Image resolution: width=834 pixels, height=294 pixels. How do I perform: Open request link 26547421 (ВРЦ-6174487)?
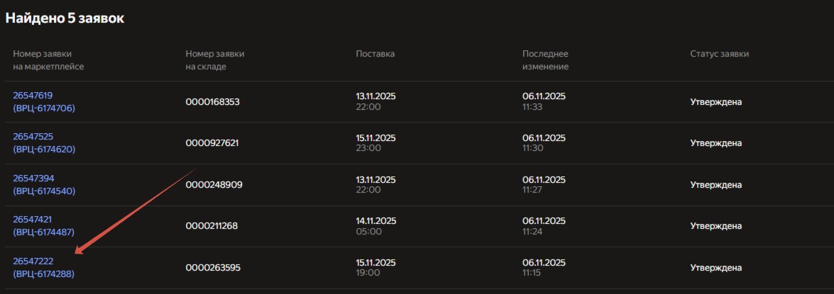pyautogui.click(x=43, y=226)
